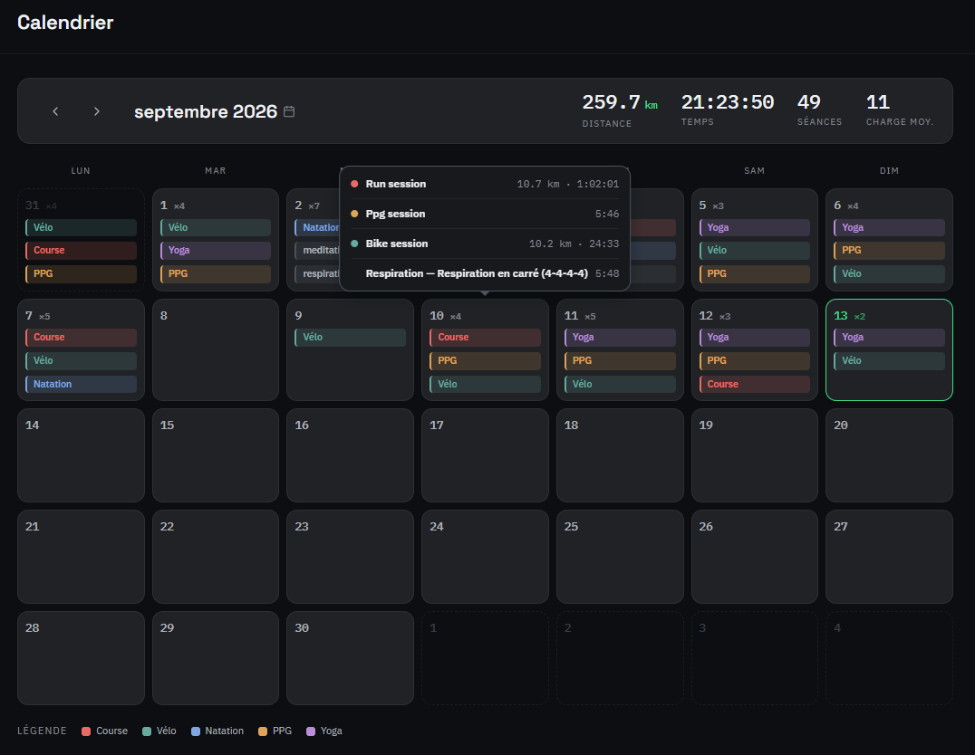
Task: Select Respiration en carré row in tooltip
Action: click(x=485, y=273)
